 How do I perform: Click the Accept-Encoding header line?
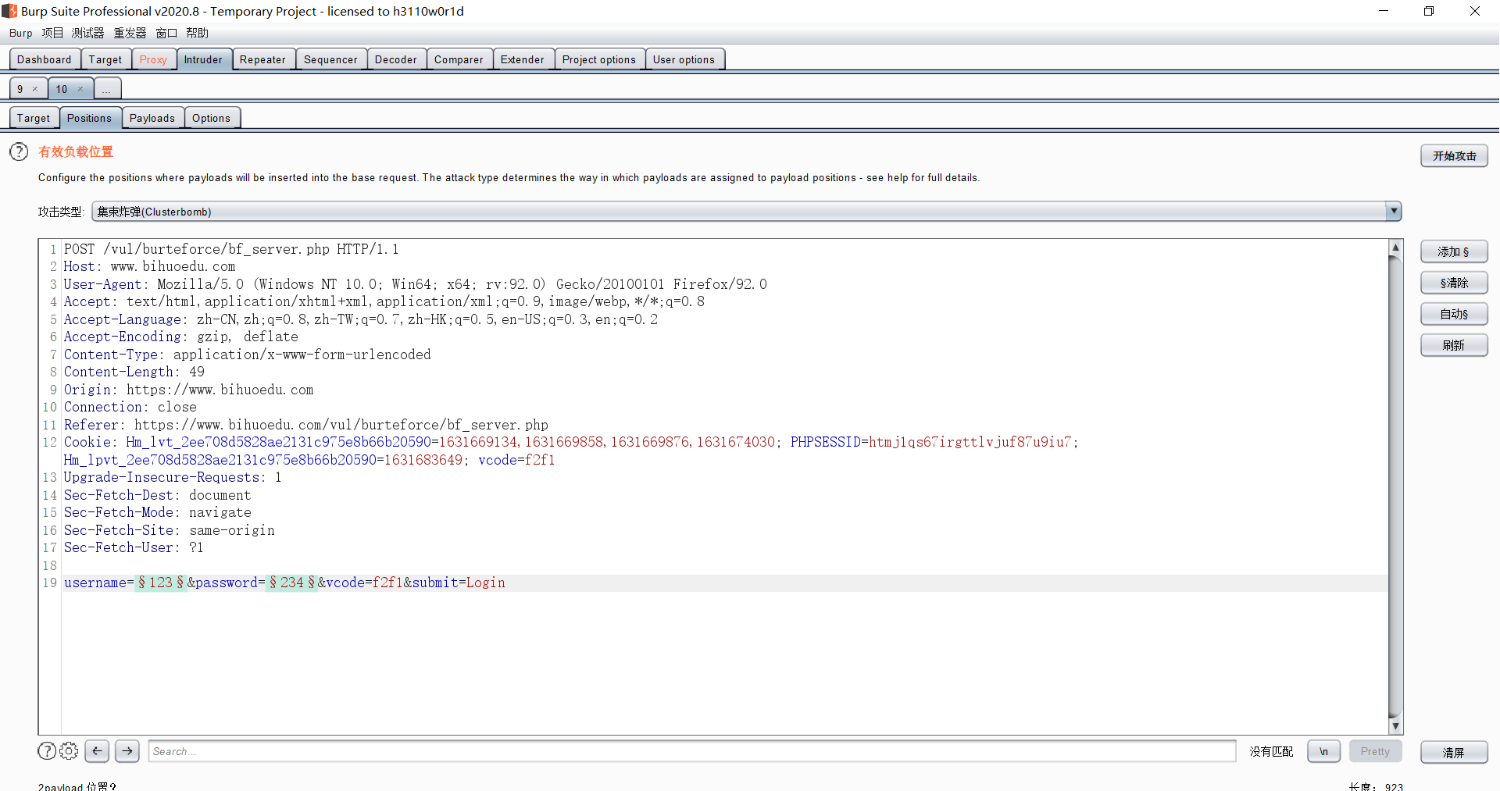(181, 337)
